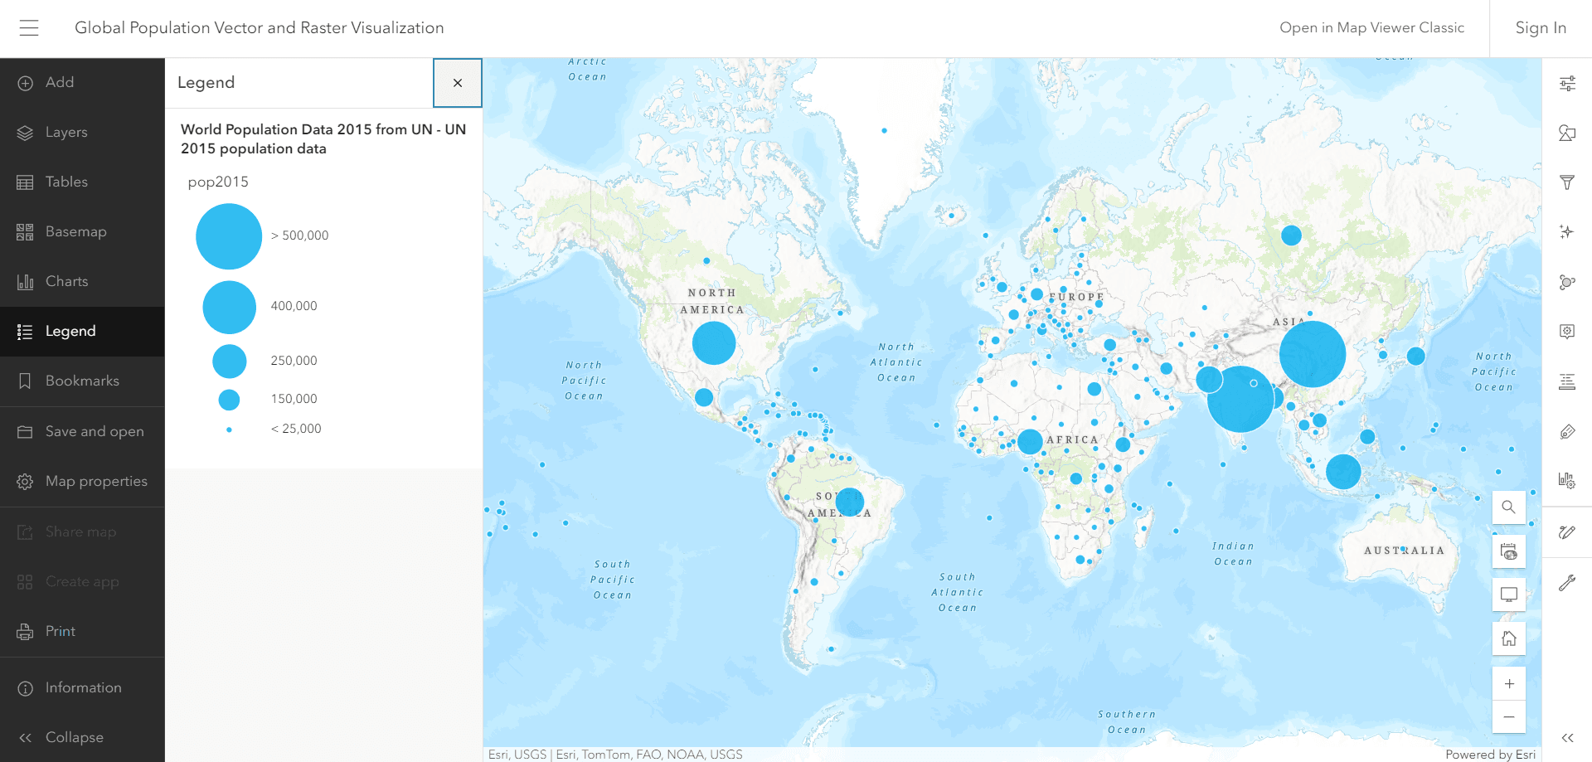This screenshot has width=1592, height=762.
Task: Click the Sign In button
Action: (x=1540, y=28)
